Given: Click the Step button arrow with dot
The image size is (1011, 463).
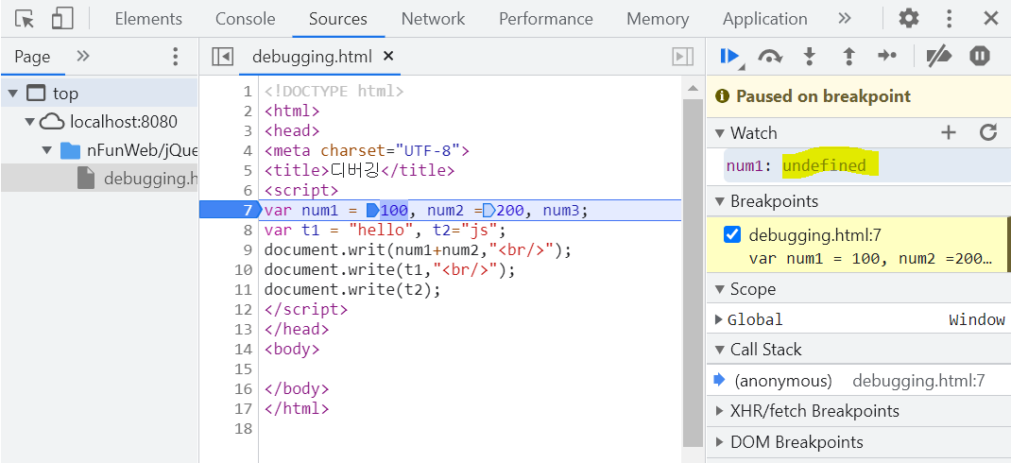Looking at the screenshot, I should coord(887,57).
